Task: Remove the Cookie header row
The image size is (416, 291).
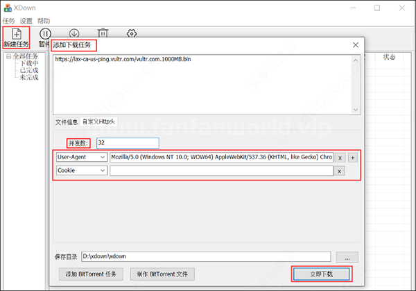Action: [339, 171]
